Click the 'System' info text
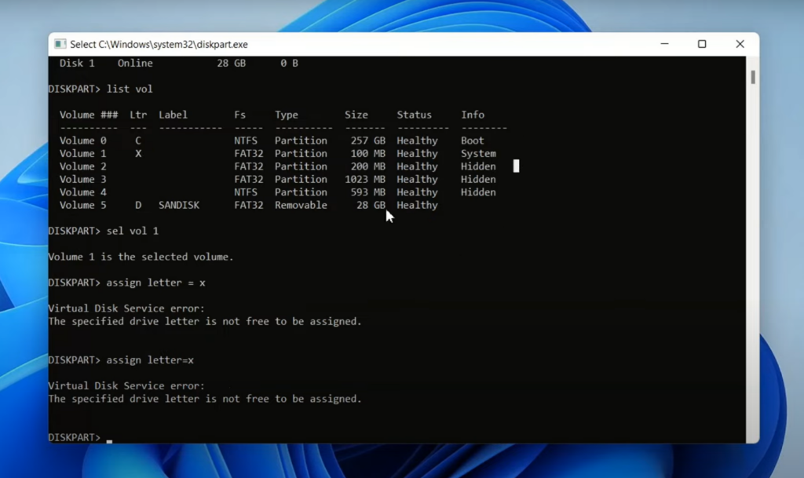 pos(478,153)
